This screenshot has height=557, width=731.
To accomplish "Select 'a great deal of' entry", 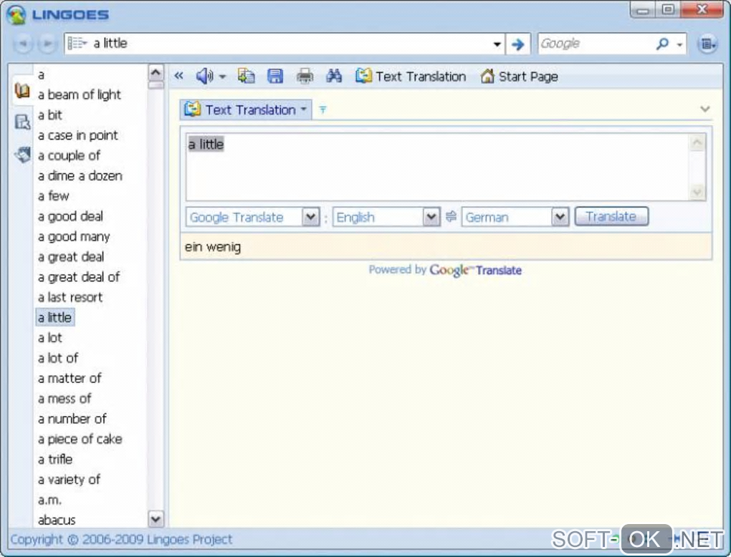I will 79,277.
